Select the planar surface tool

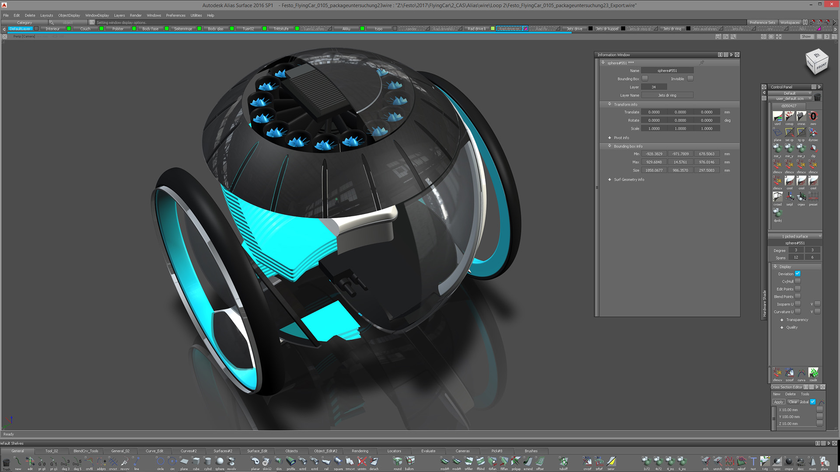pos(255,462)
